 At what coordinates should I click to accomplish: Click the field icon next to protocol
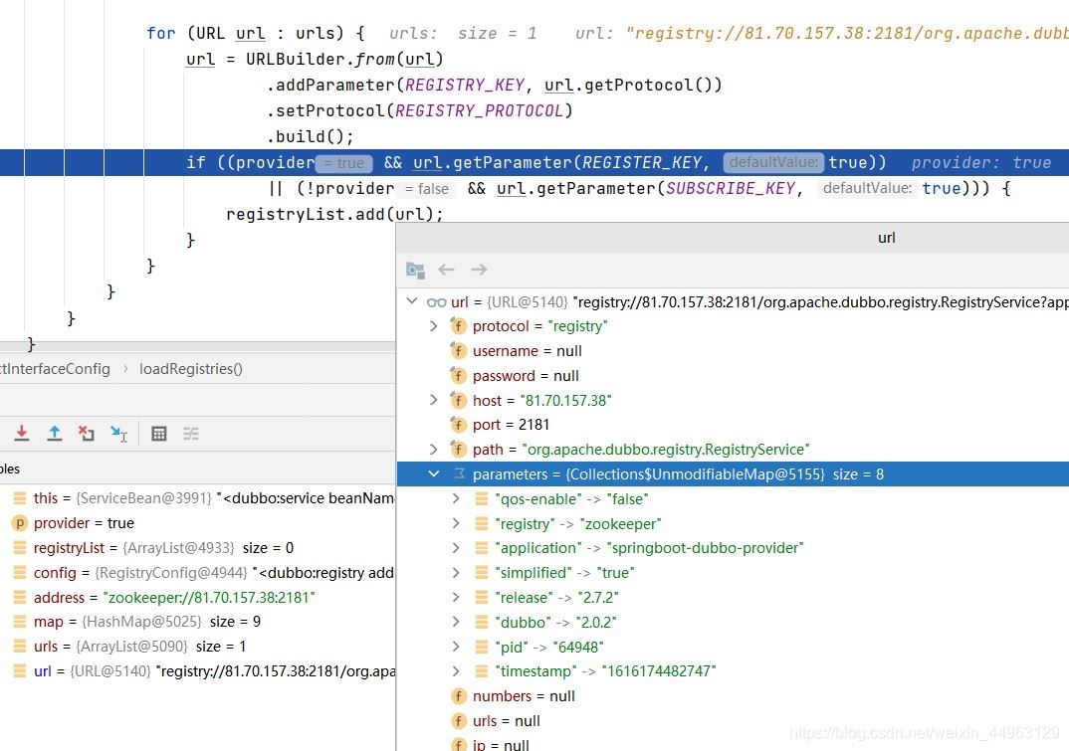[x=458, y=326]
